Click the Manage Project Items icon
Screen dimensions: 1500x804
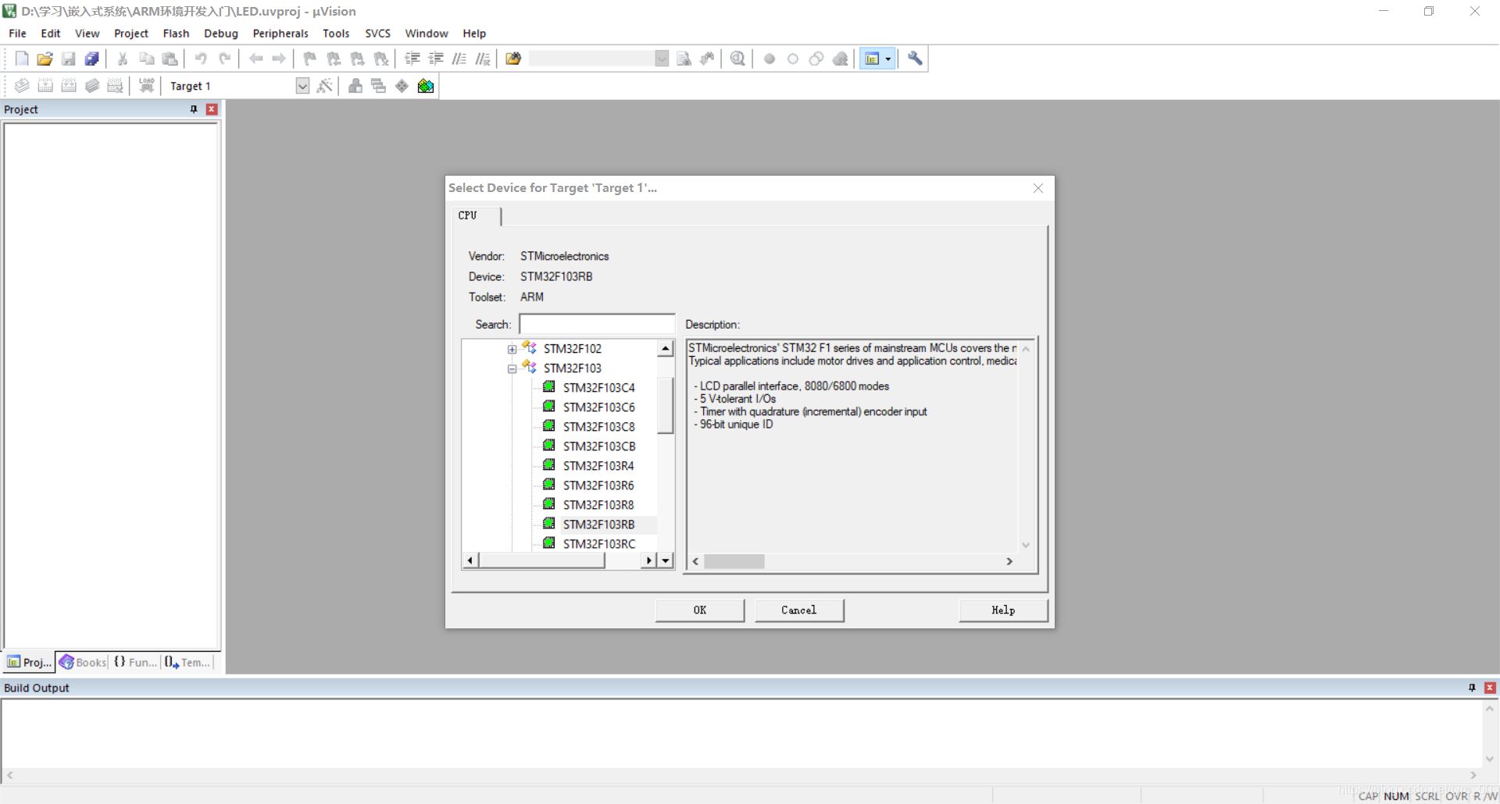click(x=355, y=86)
